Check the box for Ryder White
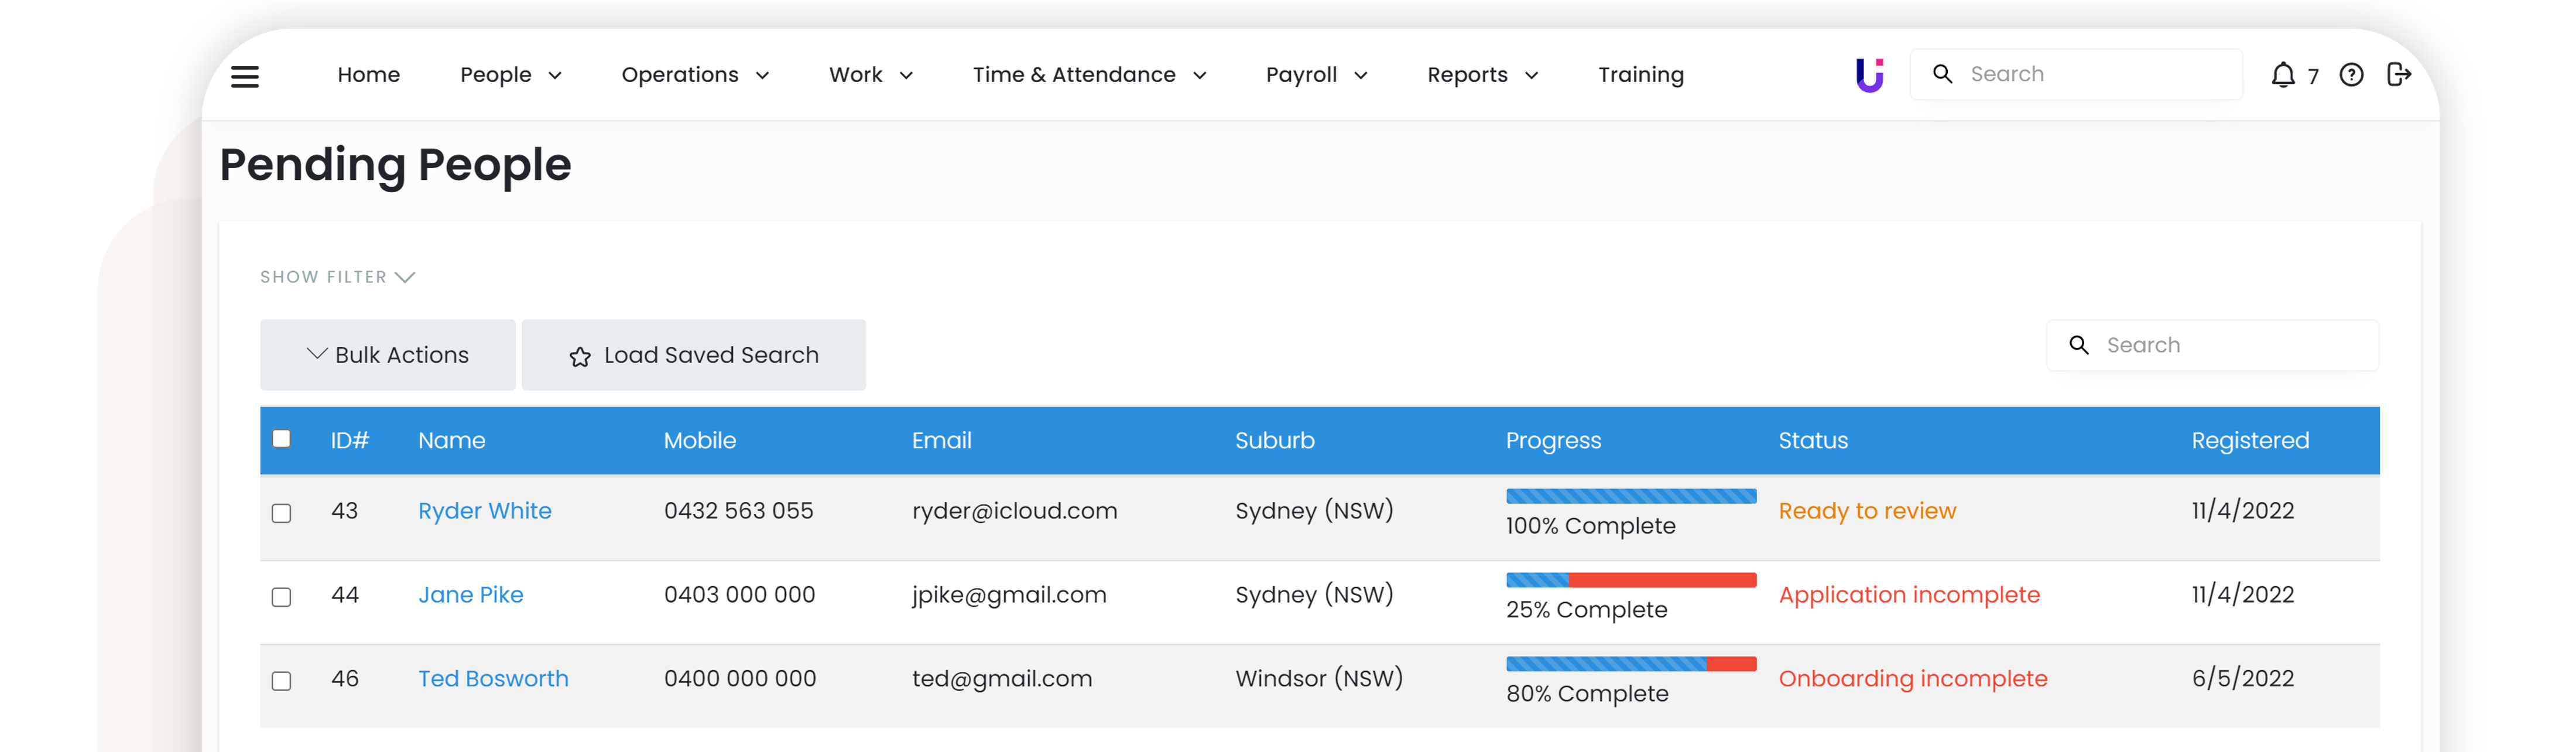 point(282,513)
